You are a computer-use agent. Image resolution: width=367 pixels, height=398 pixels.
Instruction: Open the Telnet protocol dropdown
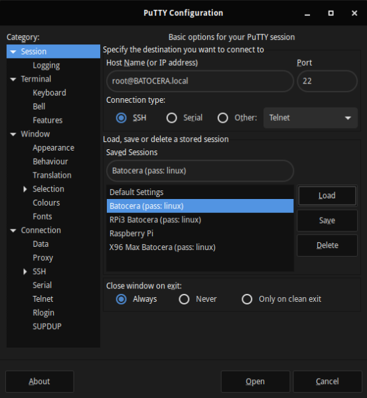(x=311, y=118)
